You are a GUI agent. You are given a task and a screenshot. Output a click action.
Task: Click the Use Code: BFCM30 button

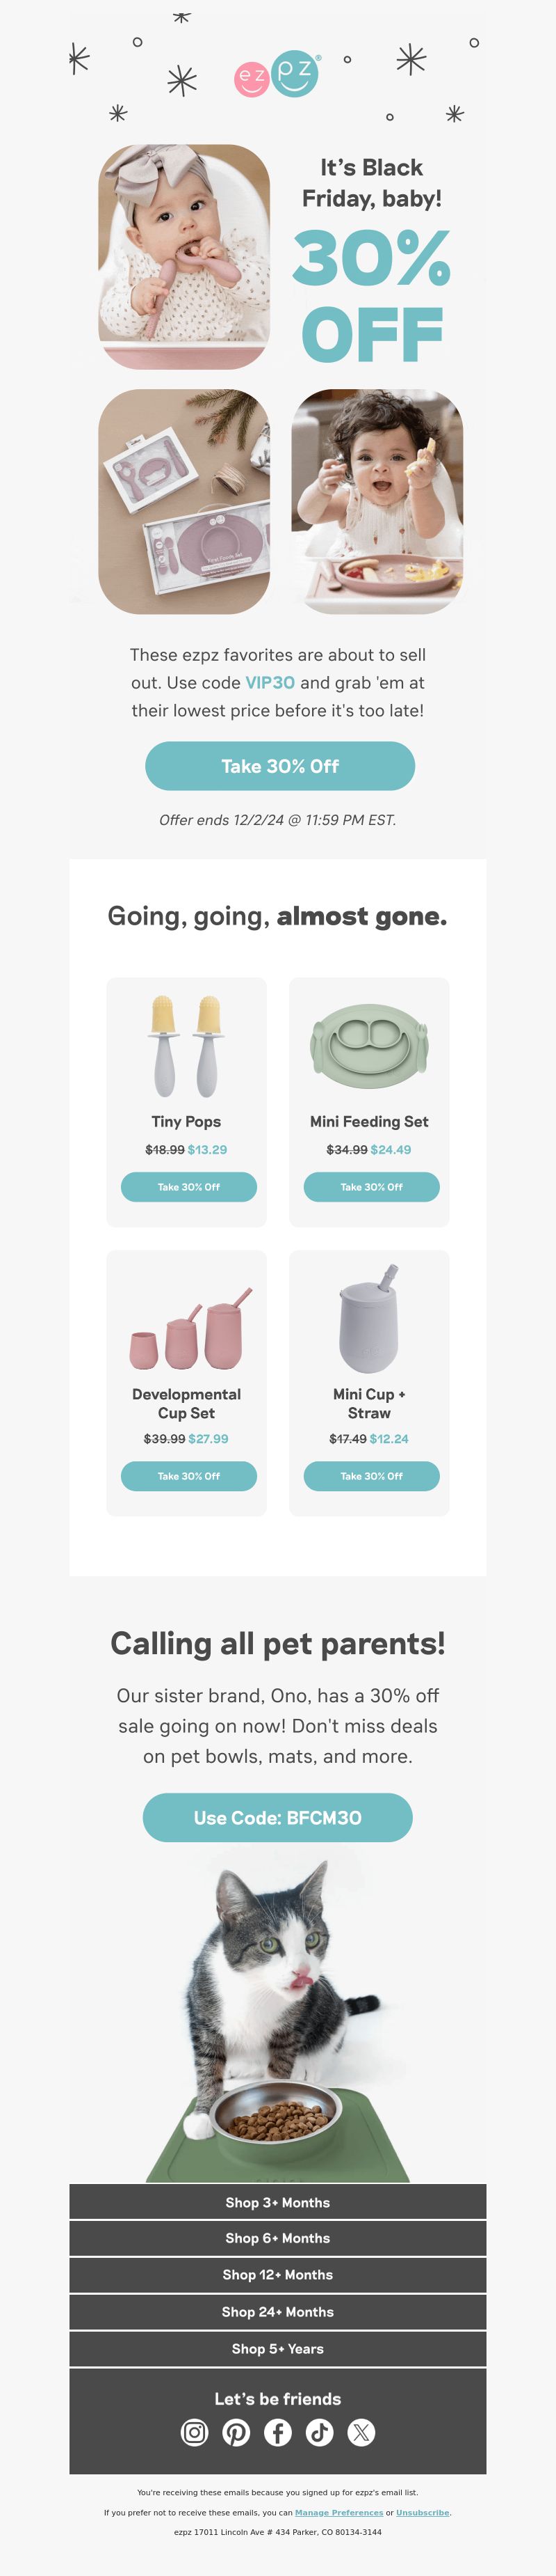[x=277, y=1818]
